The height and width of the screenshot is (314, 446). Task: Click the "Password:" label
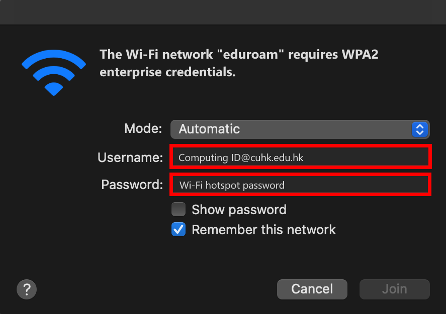[x=132, y=185]
